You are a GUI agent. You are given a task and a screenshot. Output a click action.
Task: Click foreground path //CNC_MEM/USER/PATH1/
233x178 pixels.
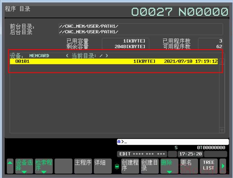click(x=89, y=26)
